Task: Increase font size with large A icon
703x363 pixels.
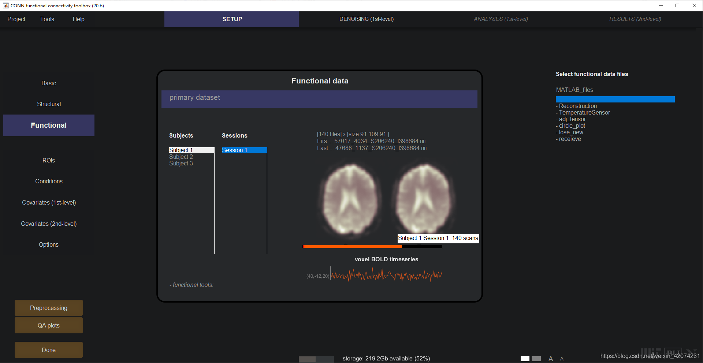Action: click(551, 359)
